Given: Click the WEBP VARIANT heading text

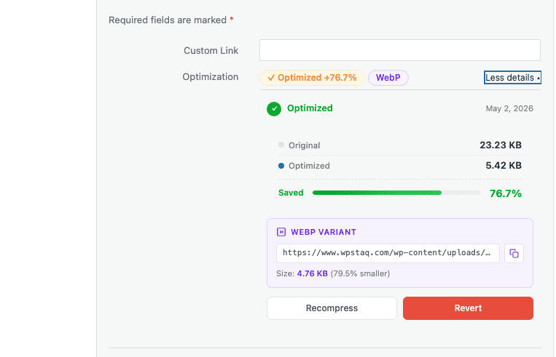Looking at the screenshot, I should pyautogui.click(x=324, y=232).
